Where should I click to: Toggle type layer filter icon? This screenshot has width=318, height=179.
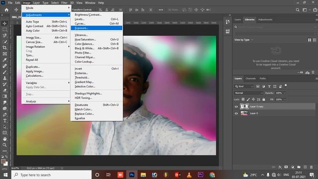click(x=269, y=86)
